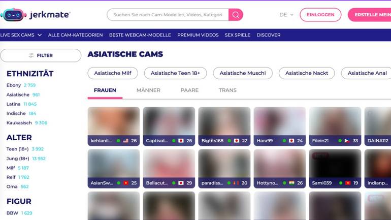Image resolution: width=391 pixels, height=220 pixels.
Task: Click the India flag on Hottyno card
Action: coord(291,183)
